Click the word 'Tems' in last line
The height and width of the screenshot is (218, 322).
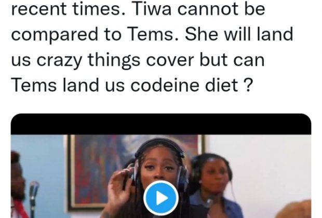point(34,85)
